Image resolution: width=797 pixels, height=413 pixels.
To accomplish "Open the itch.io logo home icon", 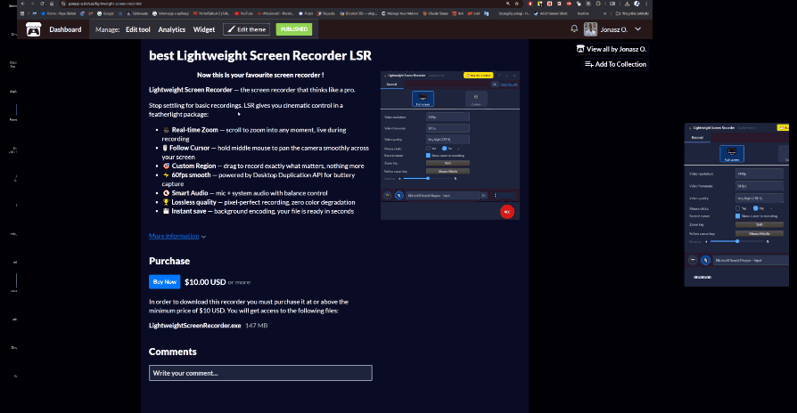I will 34,29.
